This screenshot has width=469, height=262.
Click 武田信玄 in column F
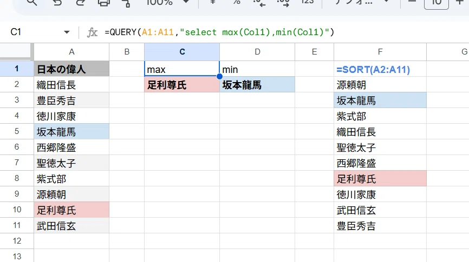[380, 210]
